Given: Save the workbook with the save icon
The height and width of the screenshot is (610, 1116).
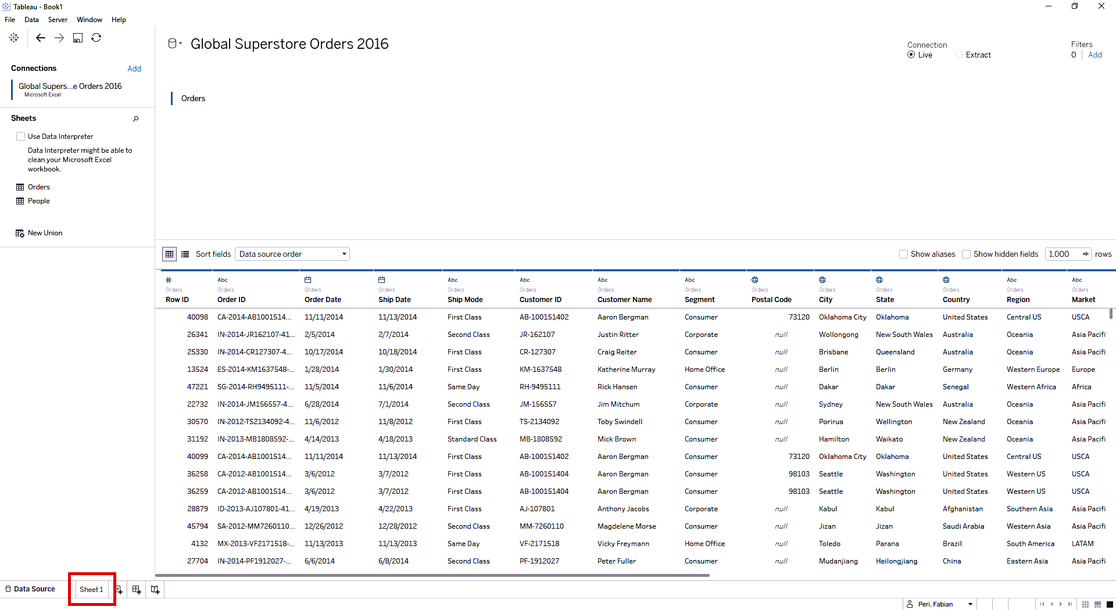Looking at the screenshot, I should coord(77,37).
